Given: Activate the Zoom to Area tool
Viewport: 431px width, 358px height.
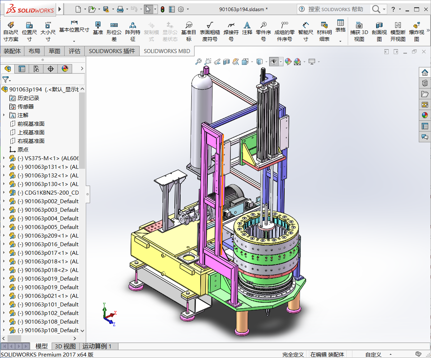Looking at the screenshot, I should pyautogui.click(x=207, y=61).
